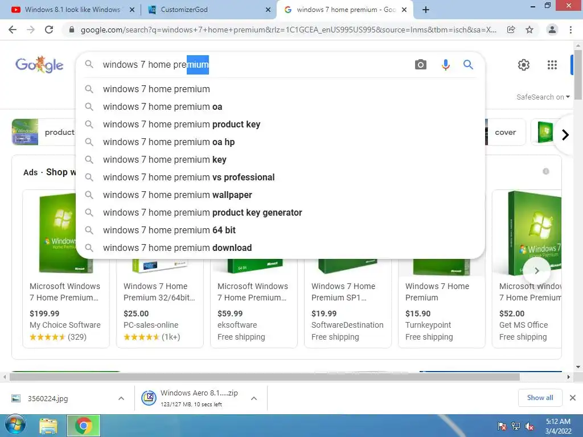Share this page via address bar icon

click(x=511, y=30)
